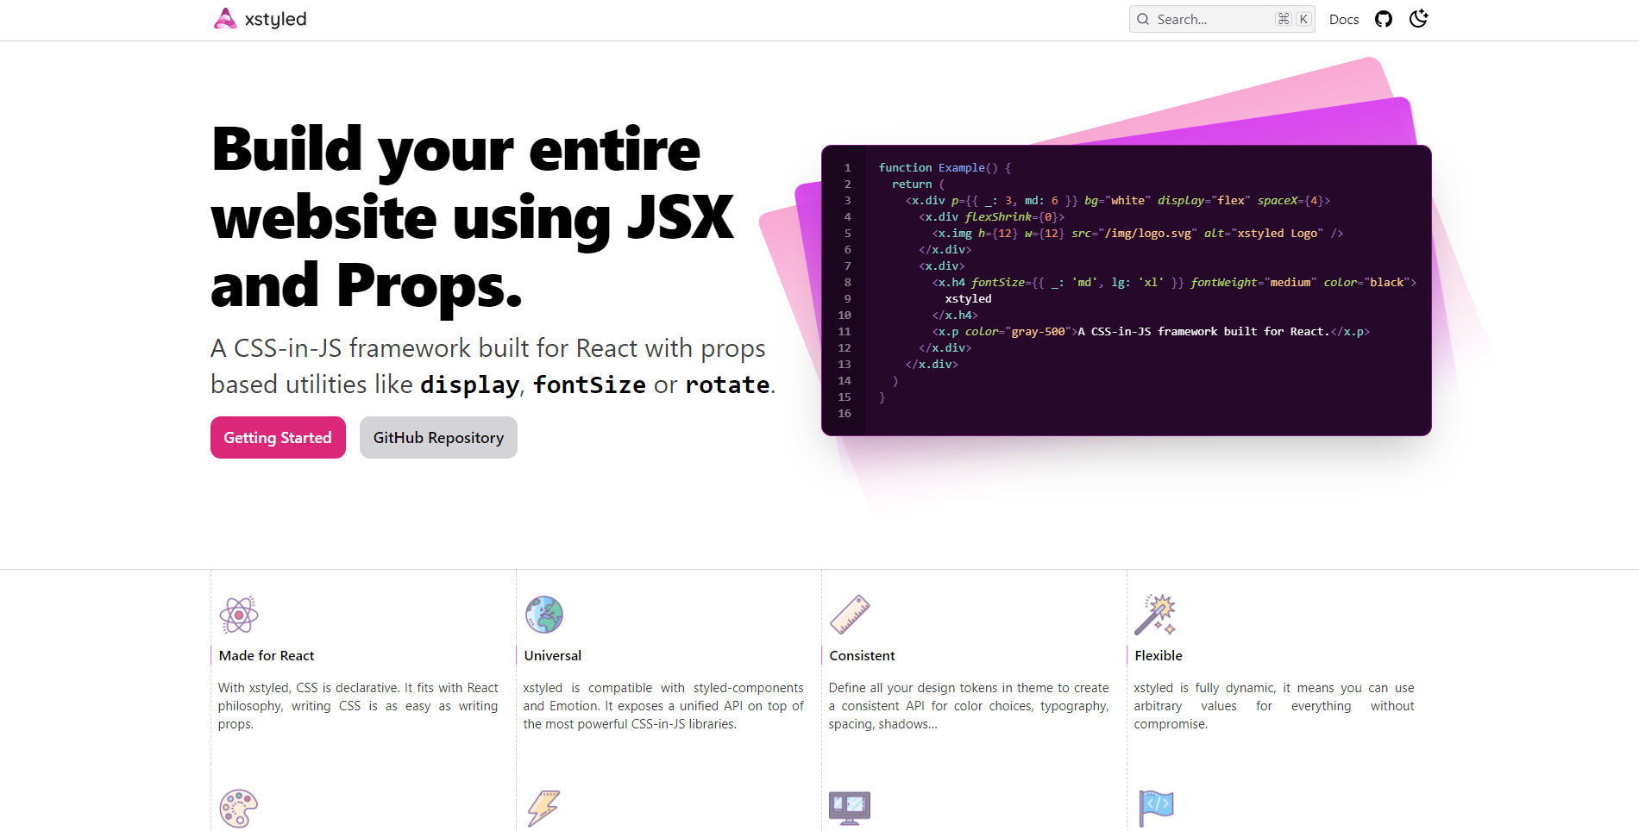Click the code flag icon
Screen dimensions: 1639x831
tap(1155, 809)
